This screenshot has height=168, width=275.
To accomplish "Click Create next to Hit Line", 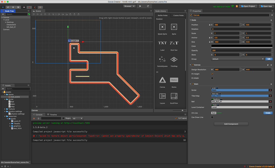I will (268, 113).
